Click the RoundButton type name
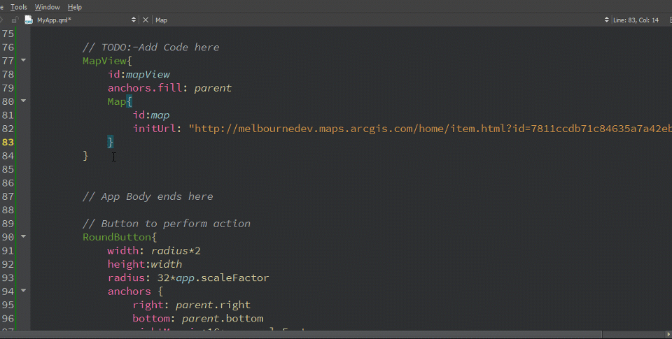672x339 pixels. tap(117, 237)
